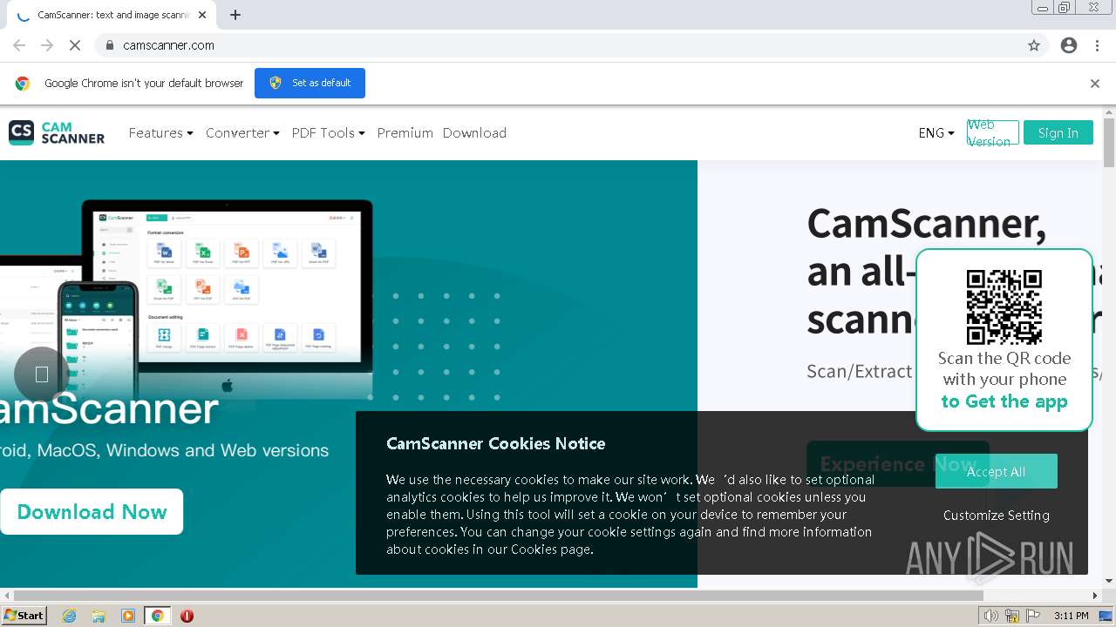
Task: Click the Chrome forward arrow
Action: click(47, 45)
